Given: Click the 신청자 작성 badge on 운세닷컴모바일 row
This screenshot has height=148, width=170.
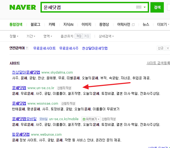Looking at the screenshot, I should [109, 119].
